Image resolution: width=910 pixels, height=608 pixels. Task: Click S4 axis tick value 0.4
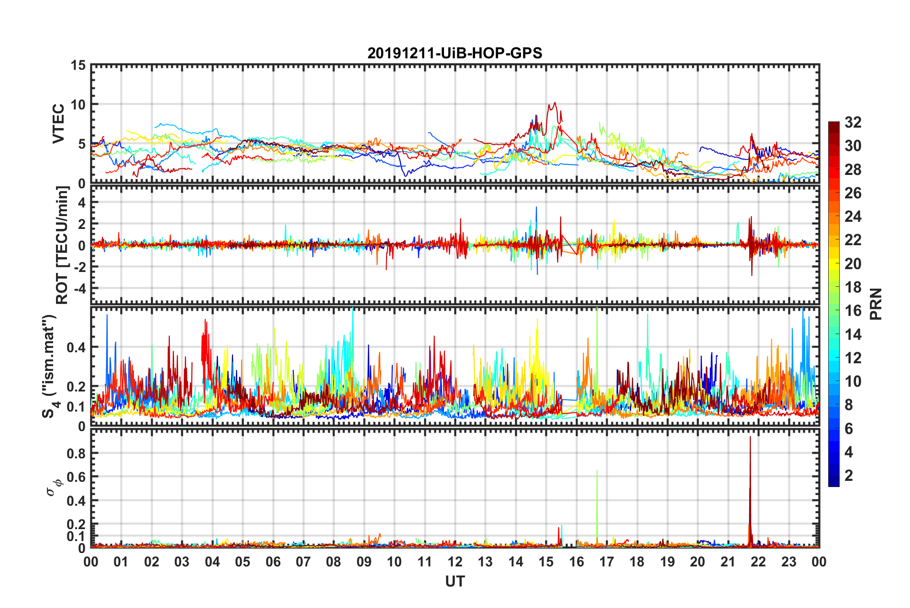point(77,347)
